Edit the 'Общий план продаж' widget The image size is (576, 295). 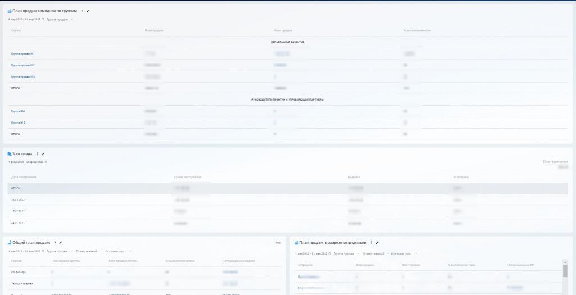click(61, 243)
